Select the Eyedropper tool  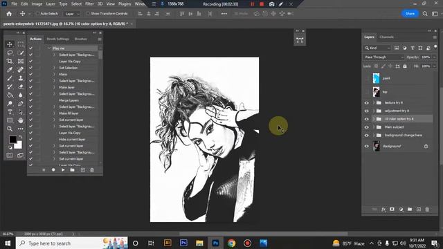pos(10,70)
